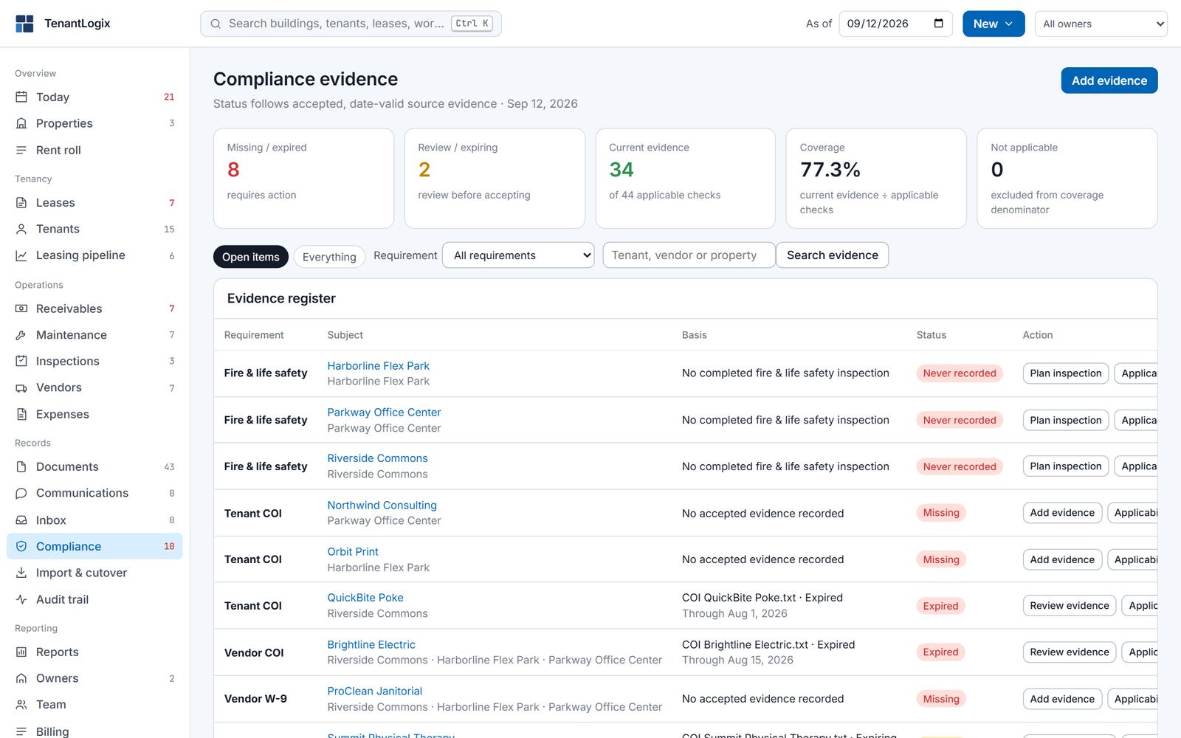
Task: Click Never recorded status for Riverside Commons
Action: coord(960,466)
